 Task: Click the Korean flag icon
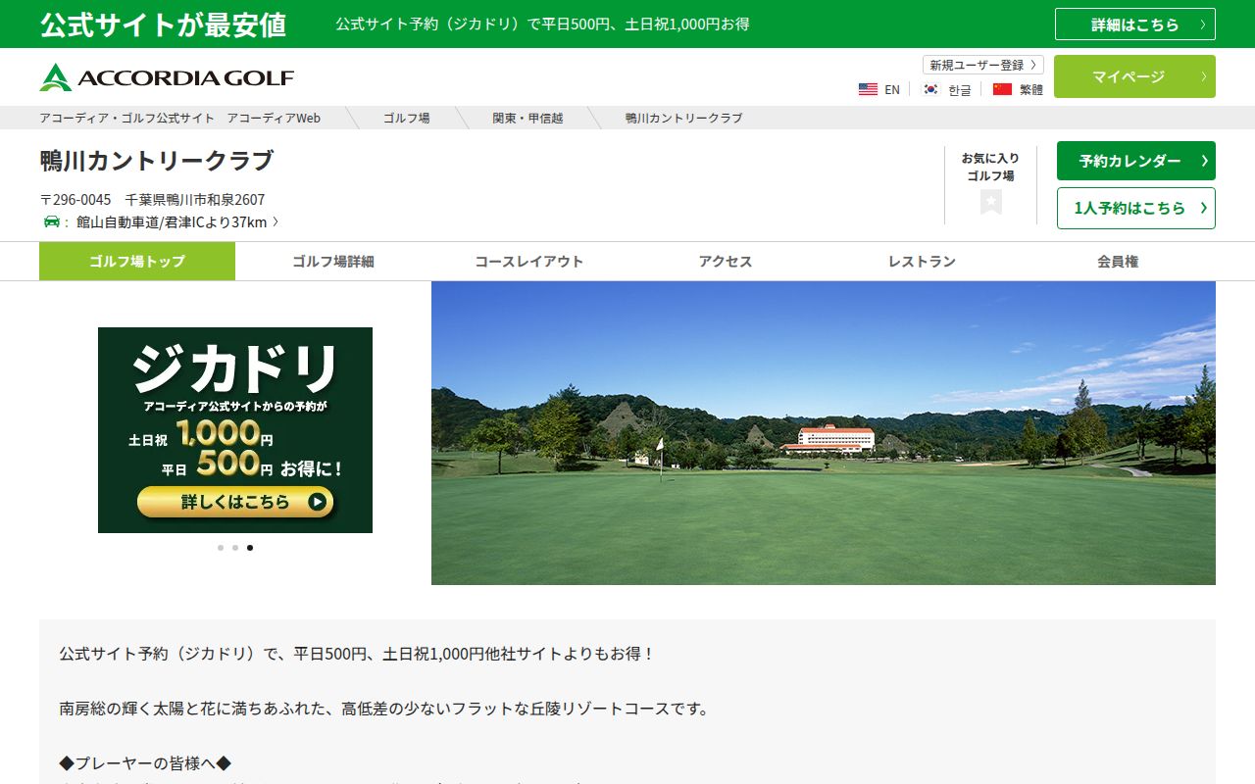tap(930, 89)
